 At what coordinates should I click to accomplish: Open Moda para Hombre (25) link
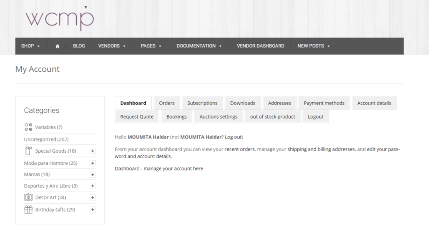[x=51, y=163]
